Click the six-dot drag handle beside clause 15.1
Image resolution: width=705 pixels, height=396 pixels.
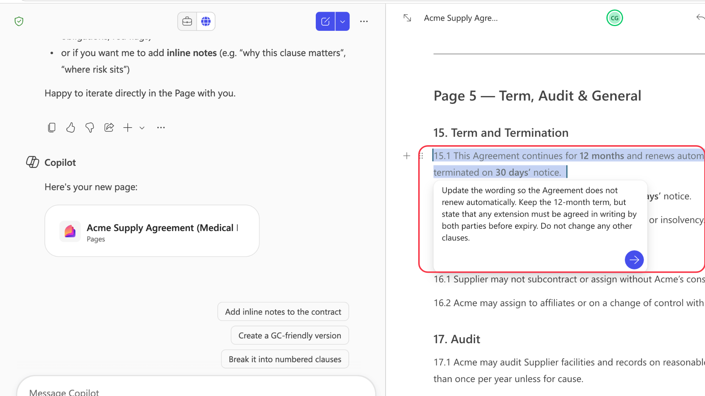point(421,155)
